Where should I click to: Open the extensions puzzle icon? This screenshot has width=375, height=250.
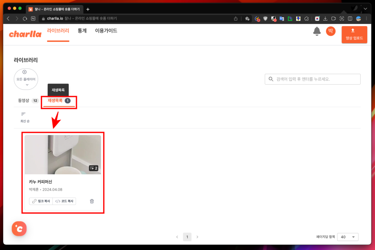point(306,19)
